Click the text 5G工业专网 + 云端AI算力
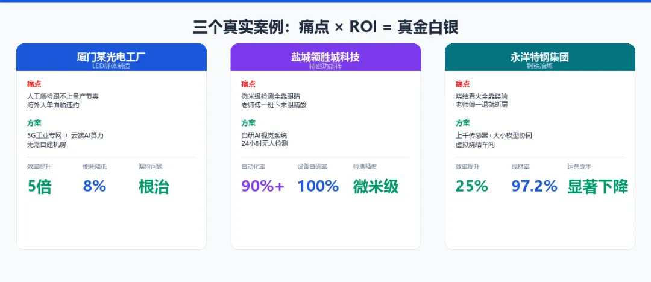The image size is (651, 282). pos(65,136)
